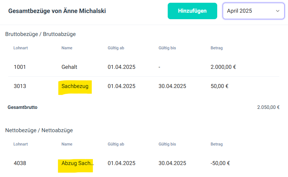The height and width of the screenshot is (177, 288).
Task: Click the chevron arrow in month selector
Action: [x=278, y=11]
